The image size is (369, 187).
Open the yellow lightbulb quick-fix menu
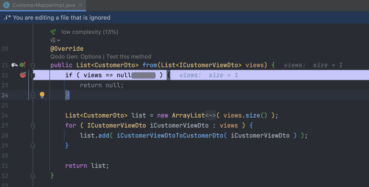point(42,95)
